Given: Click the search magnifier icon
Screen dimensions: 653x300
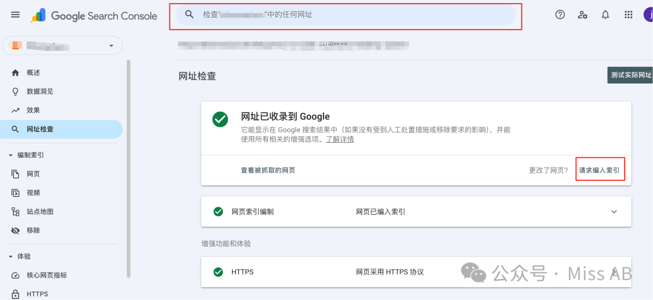Looking at the screenshot, I should pos(189,15).
